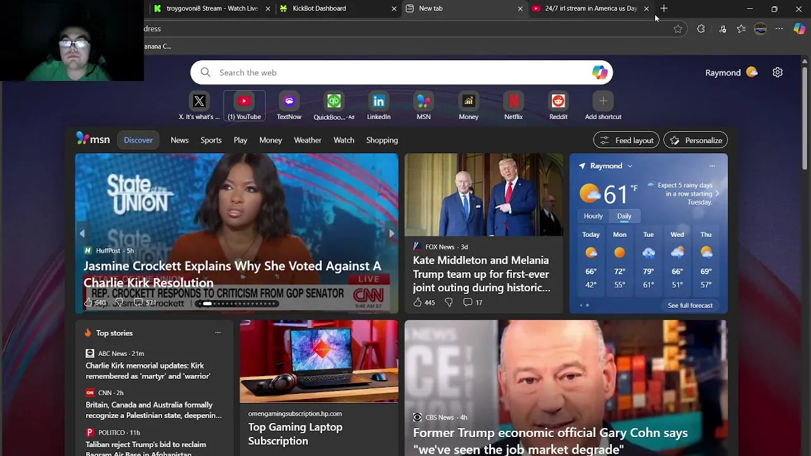Select the Watch feed tab

[344, 140]
